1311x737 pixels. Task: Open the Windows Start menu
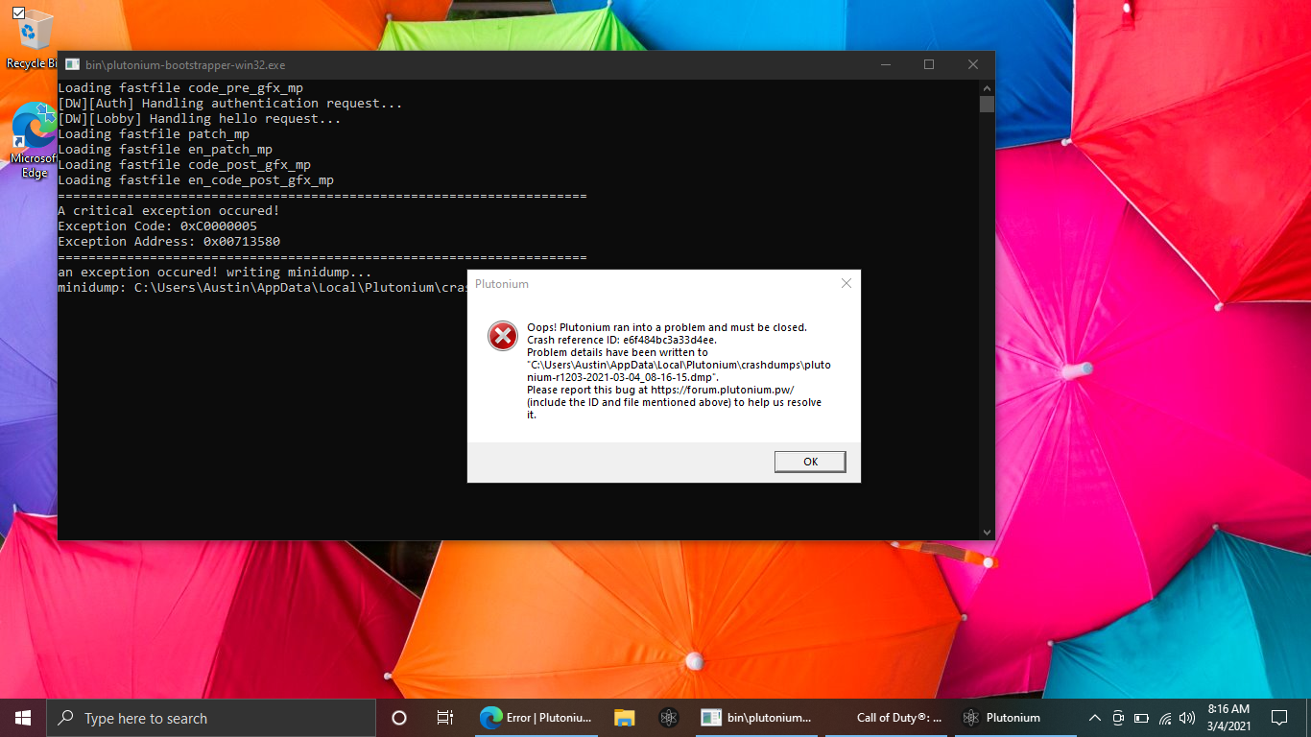(x=23, y=718)
